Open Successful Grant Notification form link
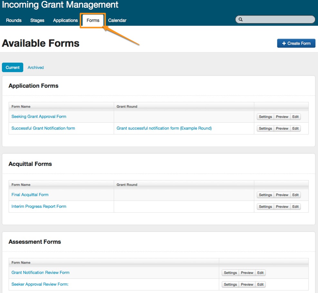 [43, 128]
